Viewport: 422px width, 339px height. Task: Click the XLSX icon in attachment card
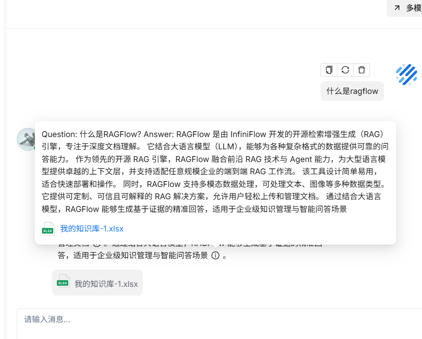coord(63,281)
